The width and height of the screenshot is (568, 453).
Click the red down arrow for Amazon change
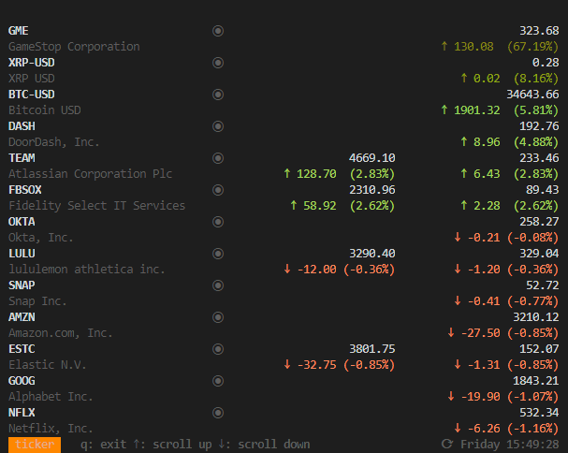pyautogui.click(x=451, y=332)
